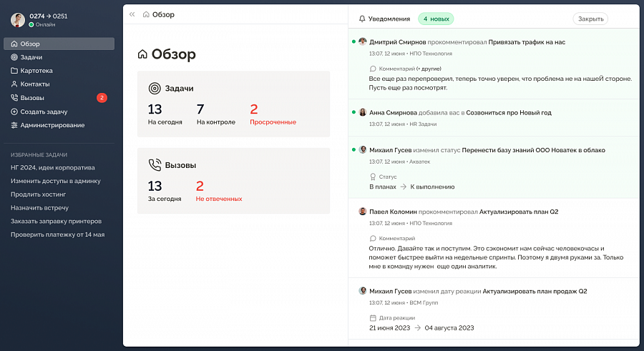
Task: Click the red missed calls badge
Action: tap(102, 98)
